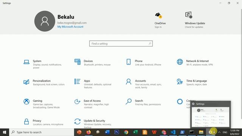
Task: Click 'Wi-Fi, airplane mode, VPN' description
Action: [199, 65]
